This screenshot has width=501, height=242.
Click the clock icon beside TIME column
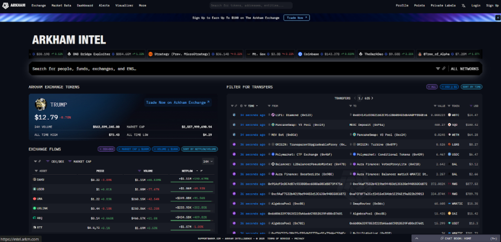(241, 106)
